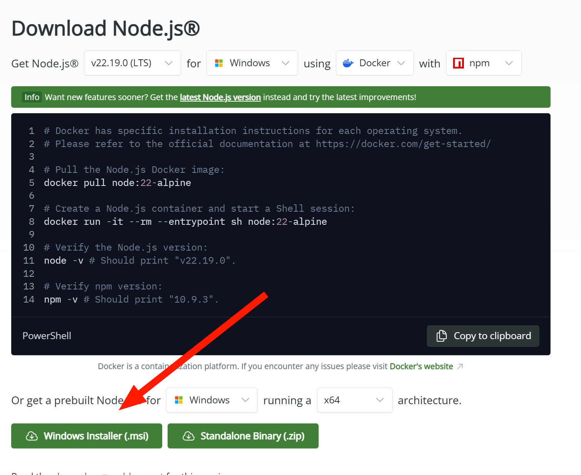This screenshot has width=581, height=475.
Task: Open the x64 architecture dropdown
Action: point(354,400)
